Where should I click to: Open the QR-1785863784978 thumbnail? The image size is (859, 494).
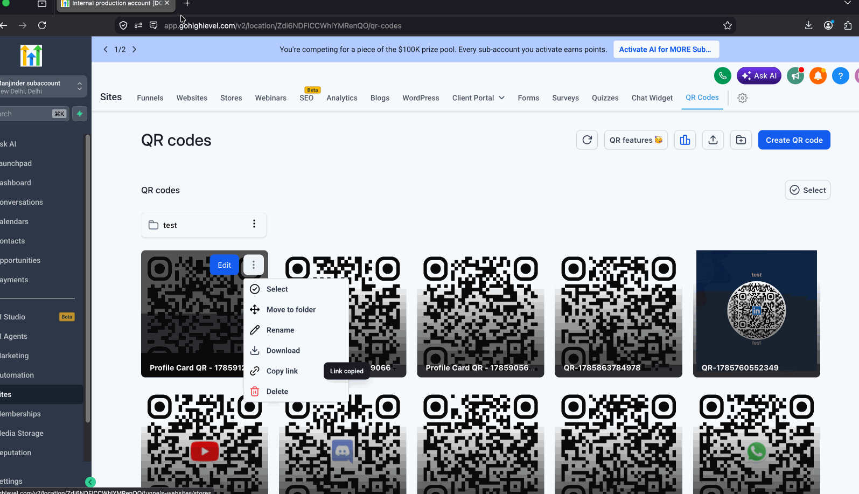(x=619, y=314)
